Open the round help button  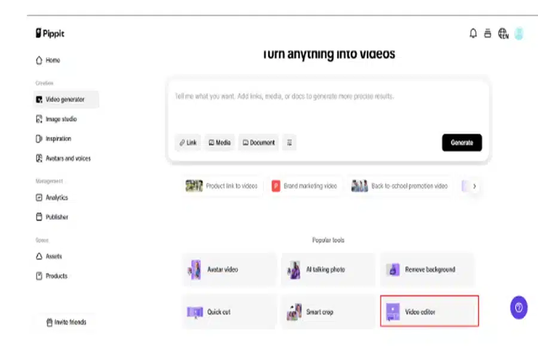(518, 307)
